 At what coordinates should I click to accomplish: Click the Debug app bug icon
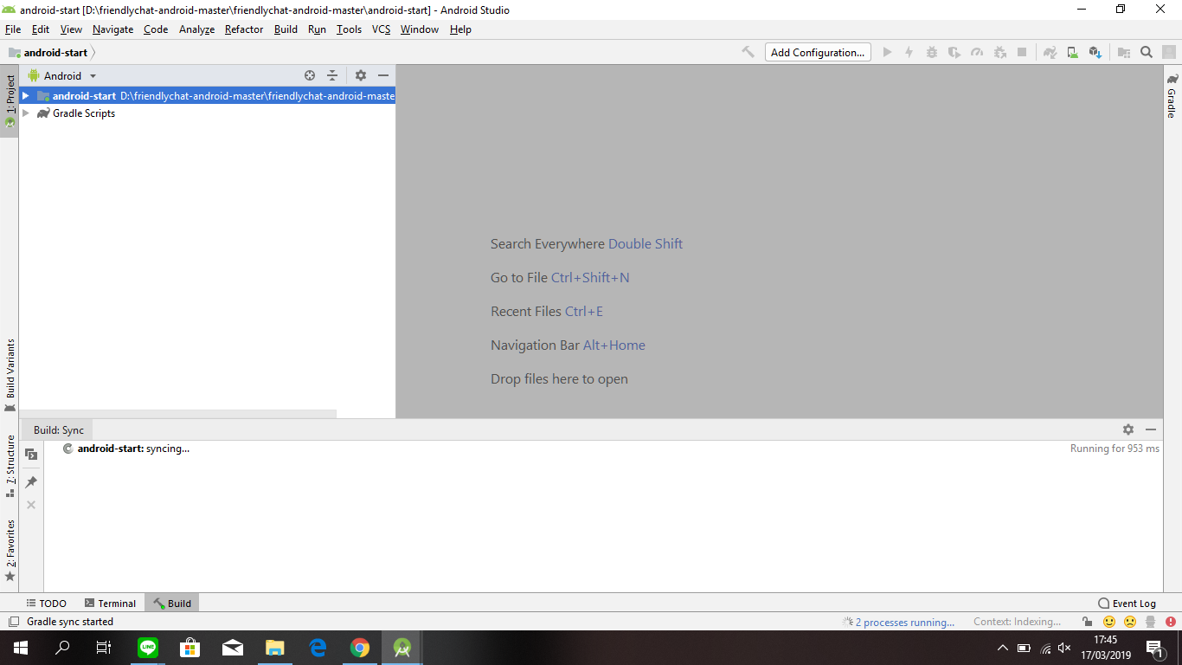[932, 52]
